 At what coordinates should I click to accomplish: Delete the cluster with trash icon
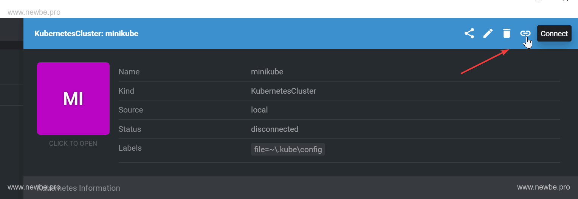point(507,34)
